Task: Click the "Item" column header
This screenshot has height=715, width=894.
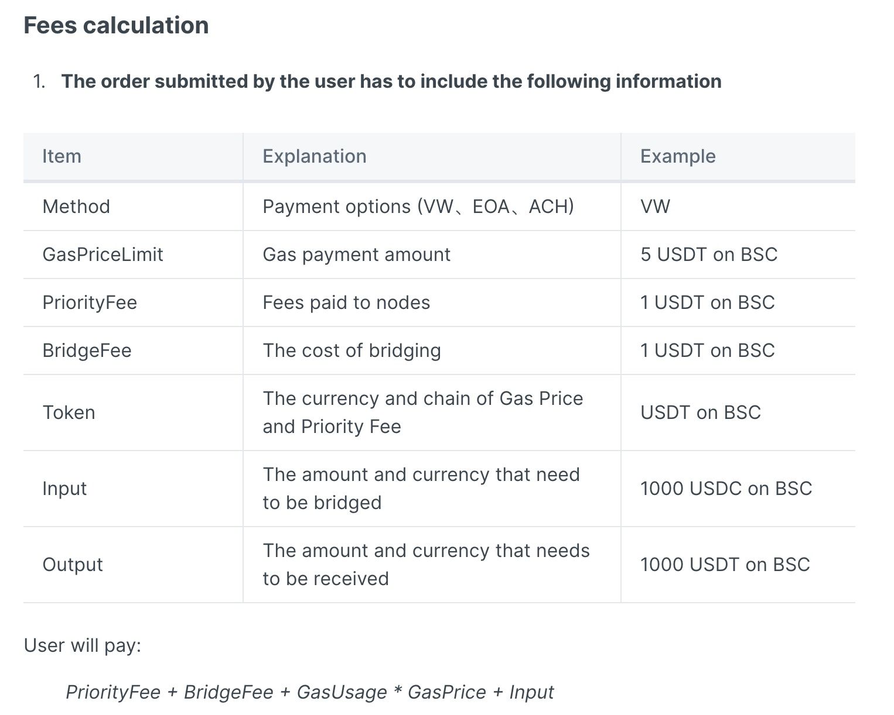Action: coord(62,156)
